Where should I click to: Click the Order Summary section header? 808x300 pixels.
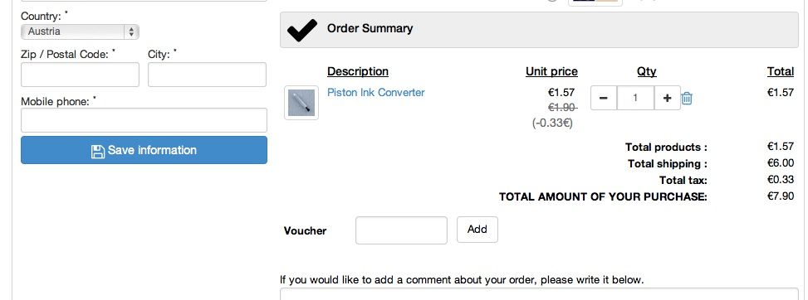click(539, 30)
